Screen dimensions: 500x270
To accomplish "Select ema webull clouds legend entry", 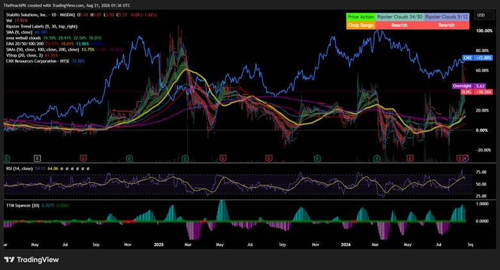I will (23, 38).
